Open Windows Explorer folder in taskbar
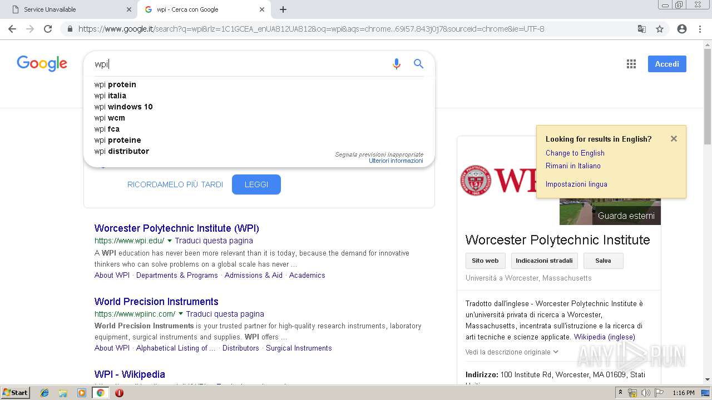 [x=63, y=393]
